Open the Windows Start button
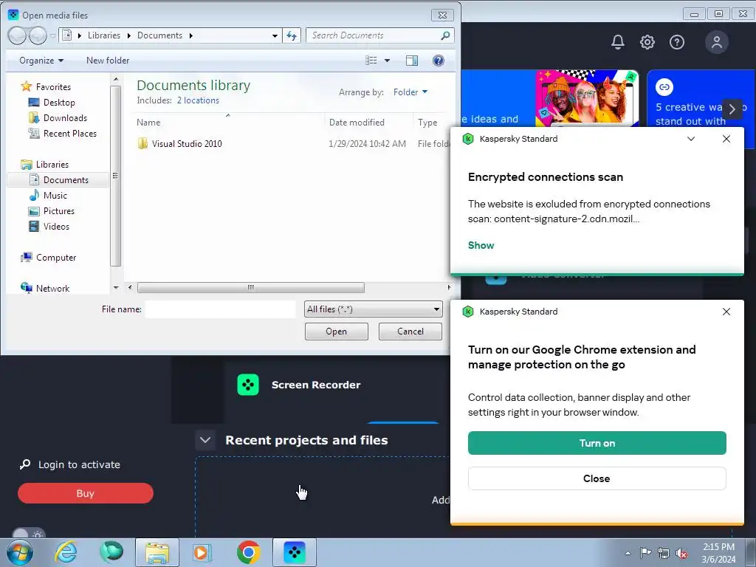This screenshot has width=756, height=567. click(x=20, y=552)
